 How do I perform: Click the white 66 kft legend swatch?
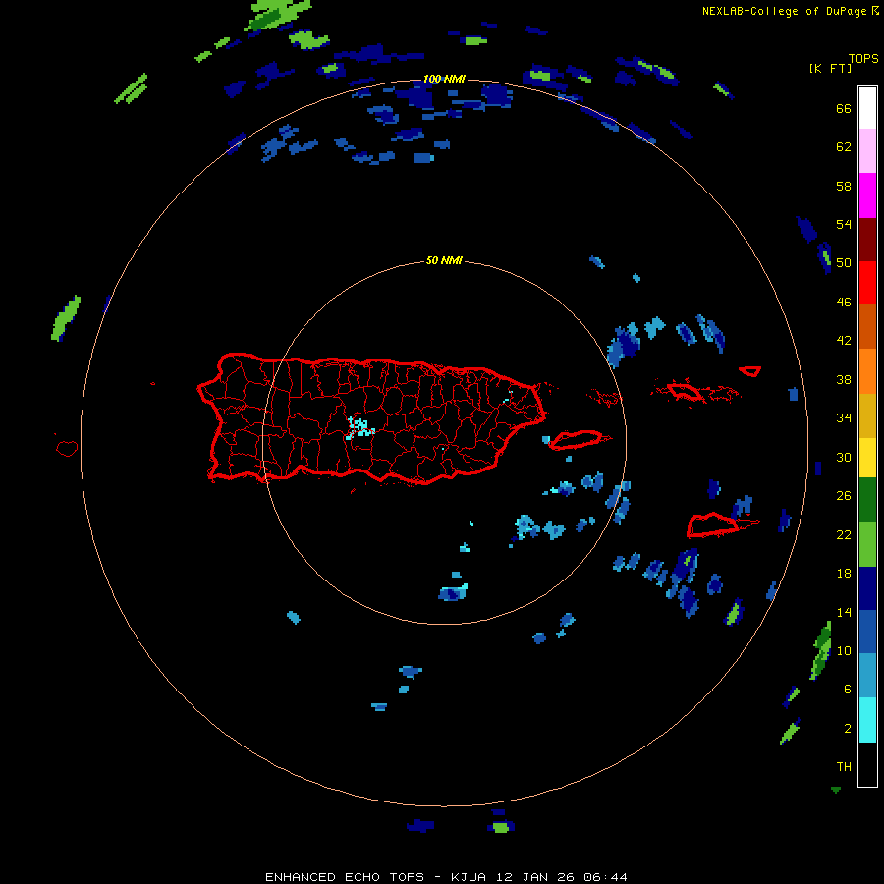(867, 108)
